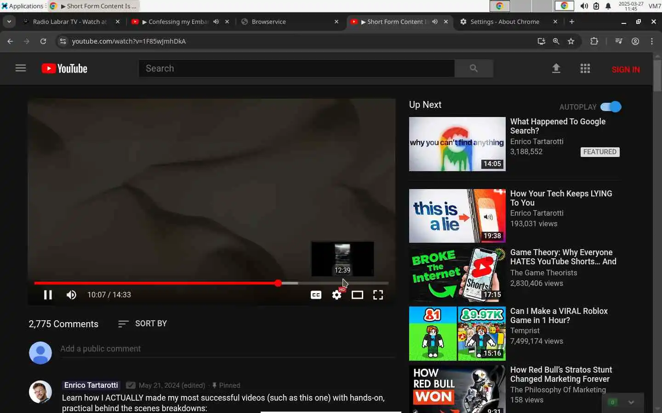Open the Enrico Tartarotti channel under Google Search video
The image size is (662, 413).
point(536,141)
